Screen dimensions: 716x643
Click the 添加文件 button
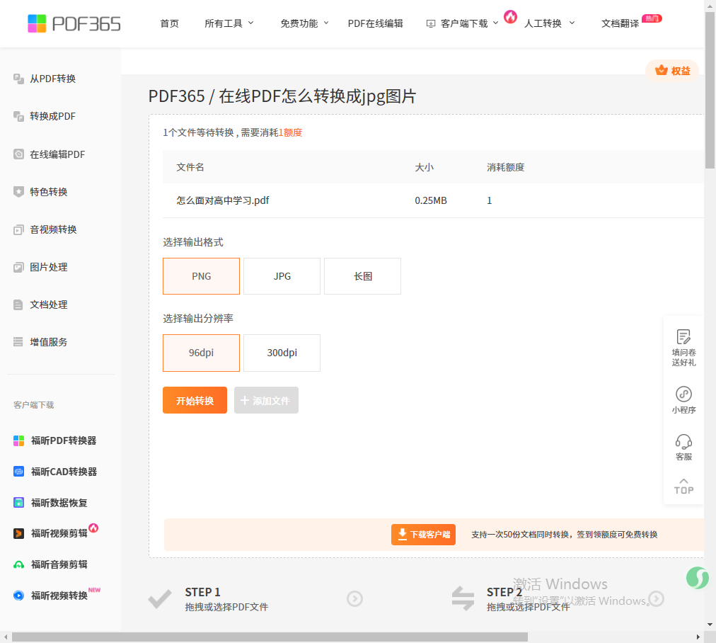[x=266, y=400]
